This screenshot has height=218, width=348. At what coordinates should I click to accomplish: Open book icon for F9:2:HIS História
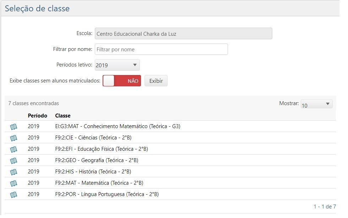click(x=13, y=172)
